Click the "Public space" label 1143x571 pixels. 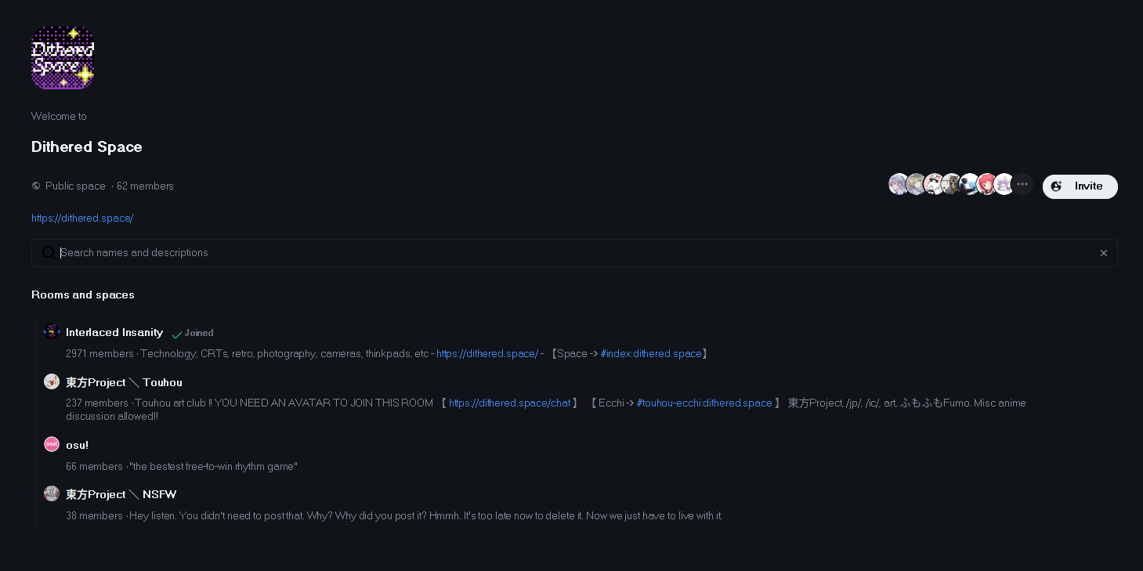(75, 186)
